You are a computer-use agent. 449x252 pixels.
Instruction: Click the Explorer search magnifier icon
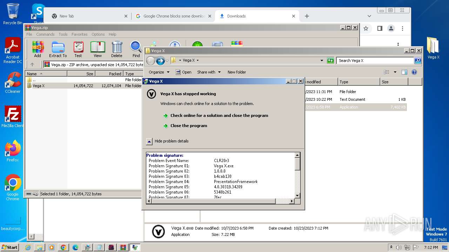click(x=417, y=61)
